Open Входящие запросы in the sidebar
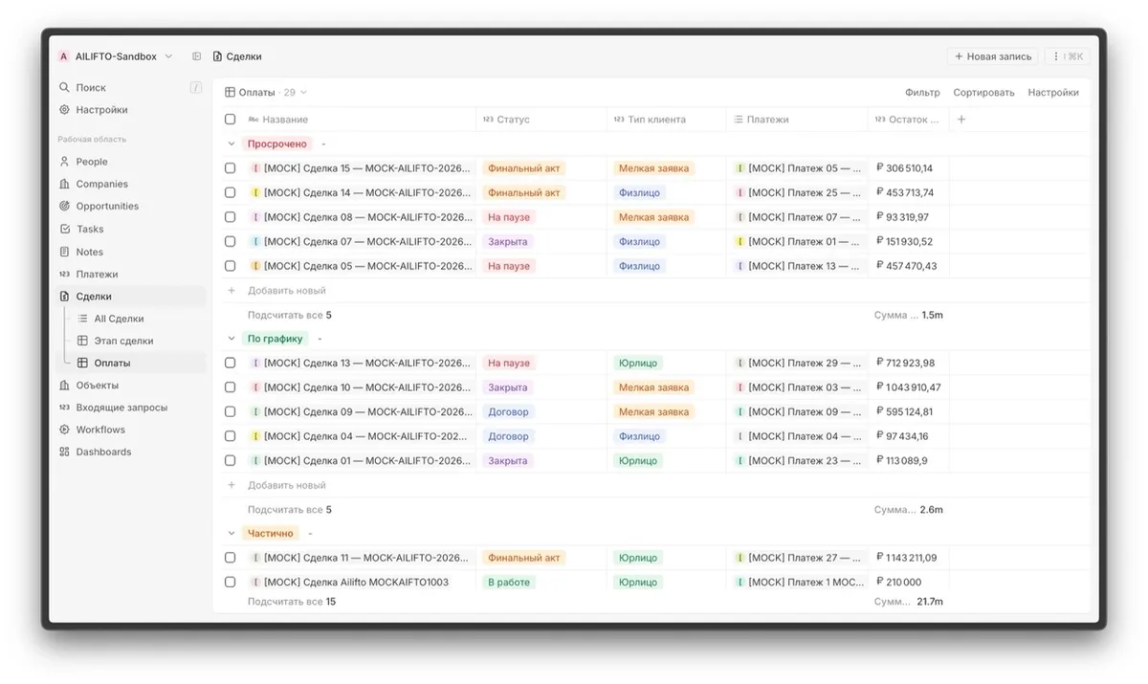The width and height of the screenshot is (1148, 684). [x=121, y=408]
